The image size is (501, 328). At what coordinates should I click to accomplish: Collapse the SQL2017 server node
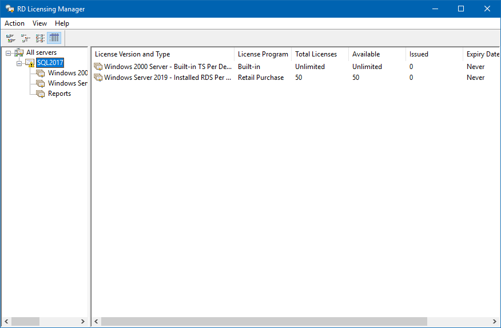(19, 63)
